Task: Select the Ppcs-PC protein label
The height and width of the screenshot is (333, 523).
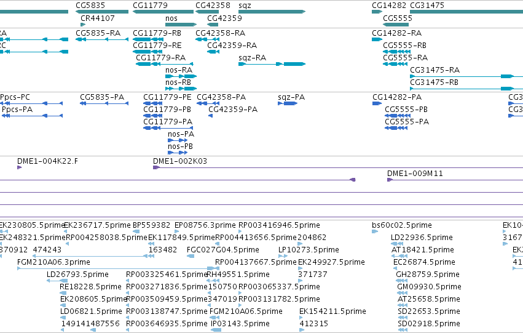Action: pos(15,97)
